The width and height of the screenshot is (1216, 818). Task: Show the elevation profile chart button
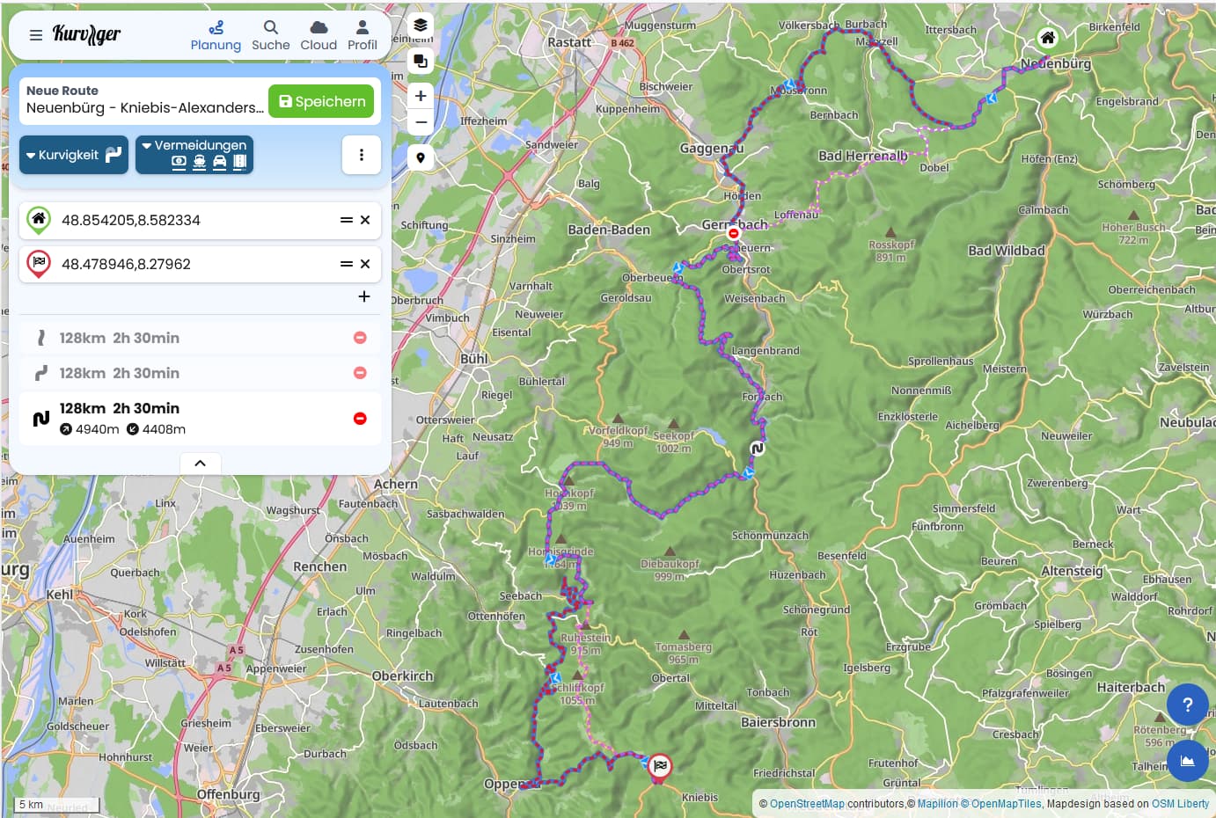click(x=1188, y=761)
